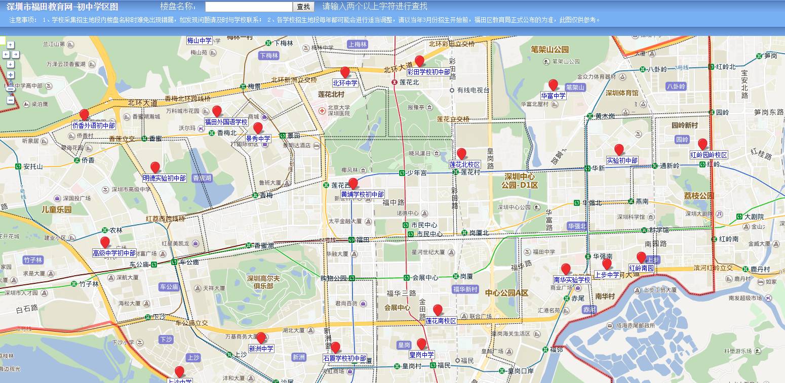The height and width of the screenshot is (383, 785).
Task: Click the 少年宫 metro station icon
Action: click(402, 173)
